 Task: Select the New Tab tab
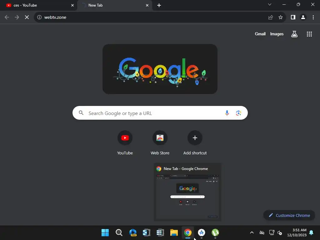(x=115, y=5)
